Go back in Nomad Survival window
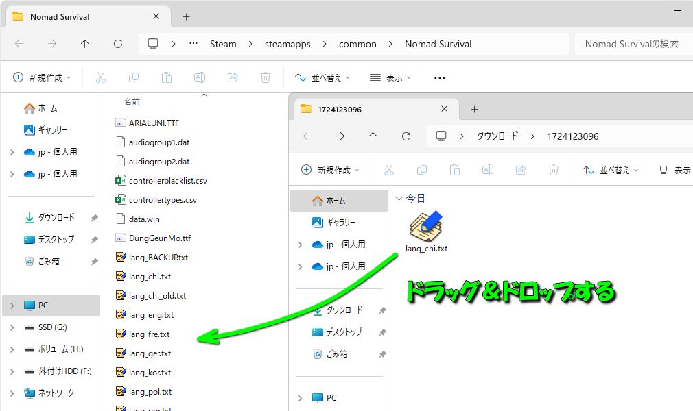The width and height of the screenshot is (693, 411). (19, 44)
